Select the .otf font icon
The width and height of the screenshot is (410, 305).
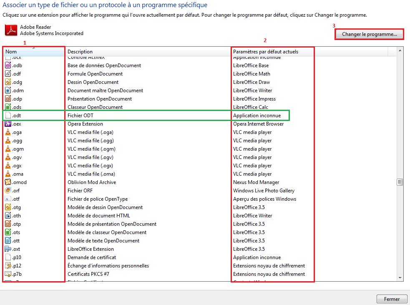(x=8, y=199)
